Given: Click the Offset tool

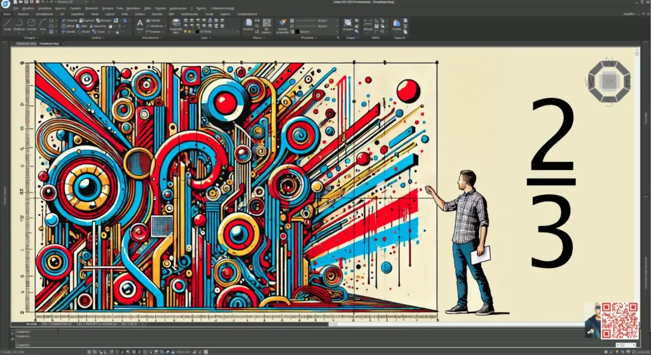Looking at the screenshot, I should point(69,26).
